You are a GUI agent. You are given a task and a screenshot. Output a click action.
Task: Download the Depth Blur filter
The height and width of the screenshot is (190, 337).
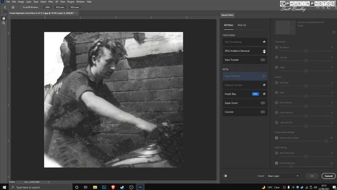pos(264,94)
